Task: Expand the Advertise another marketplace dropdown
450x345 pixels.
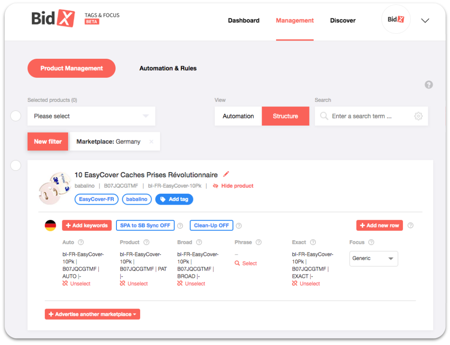Action: pyautogui.click(x=92, y=314)
